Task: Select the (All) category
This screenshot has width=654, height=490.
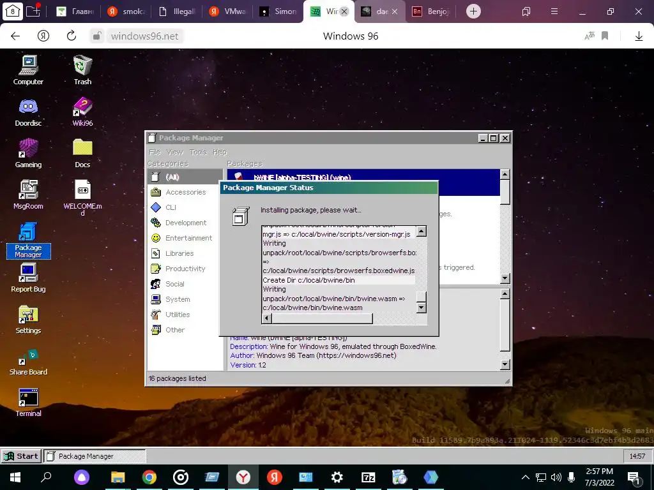Action: click(185, 177)
